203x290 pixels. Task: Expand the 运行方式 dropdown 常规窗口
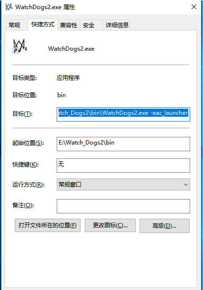[x=123, y=184]
